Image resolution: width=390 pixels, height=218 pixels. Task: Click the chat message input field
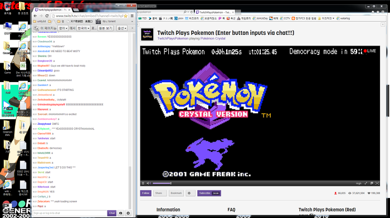[70, 213]
